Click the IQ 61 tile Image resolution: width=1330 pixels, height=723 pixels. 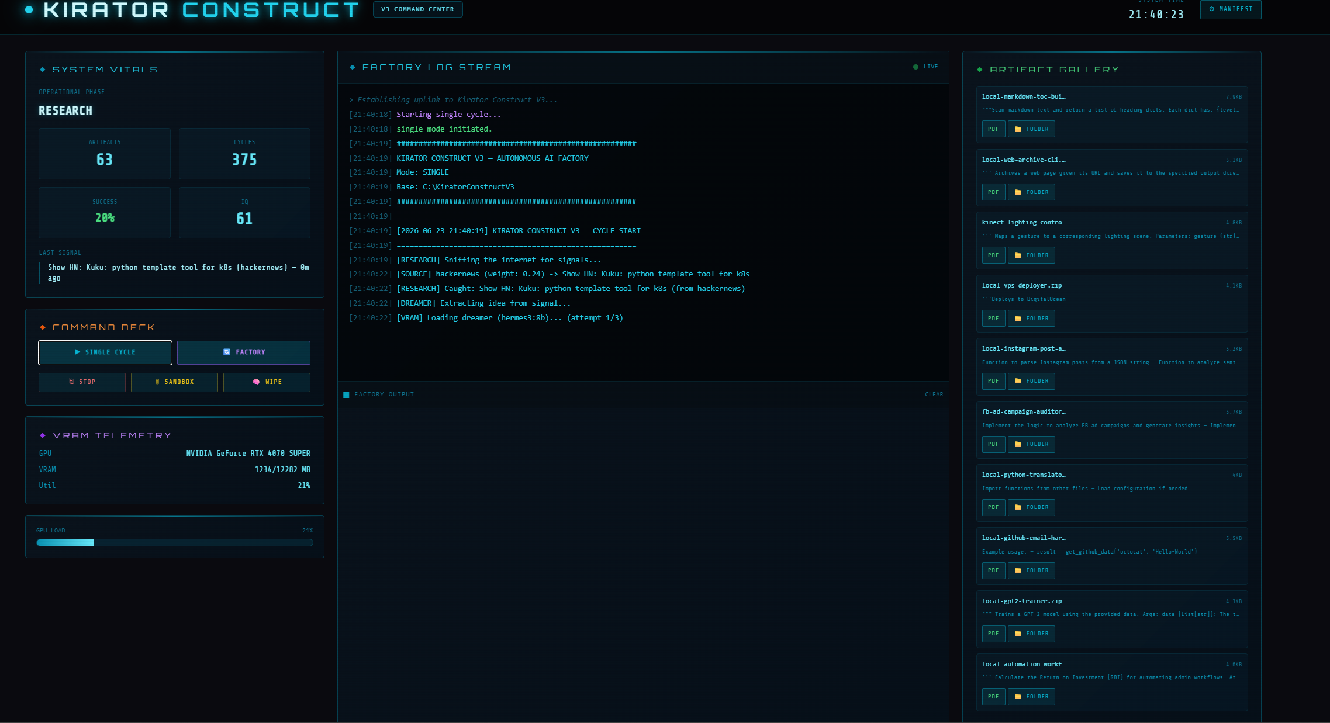coord(244,213)
